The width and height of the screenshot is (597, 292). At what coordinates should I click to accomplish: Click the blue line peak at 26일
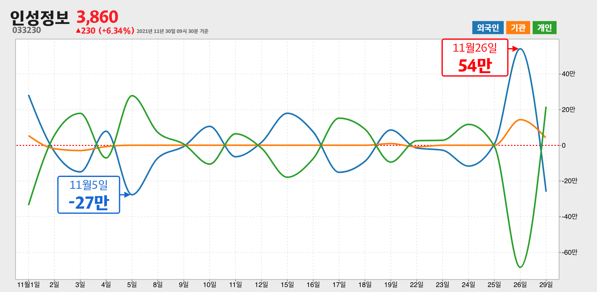[x=520, y=49]
